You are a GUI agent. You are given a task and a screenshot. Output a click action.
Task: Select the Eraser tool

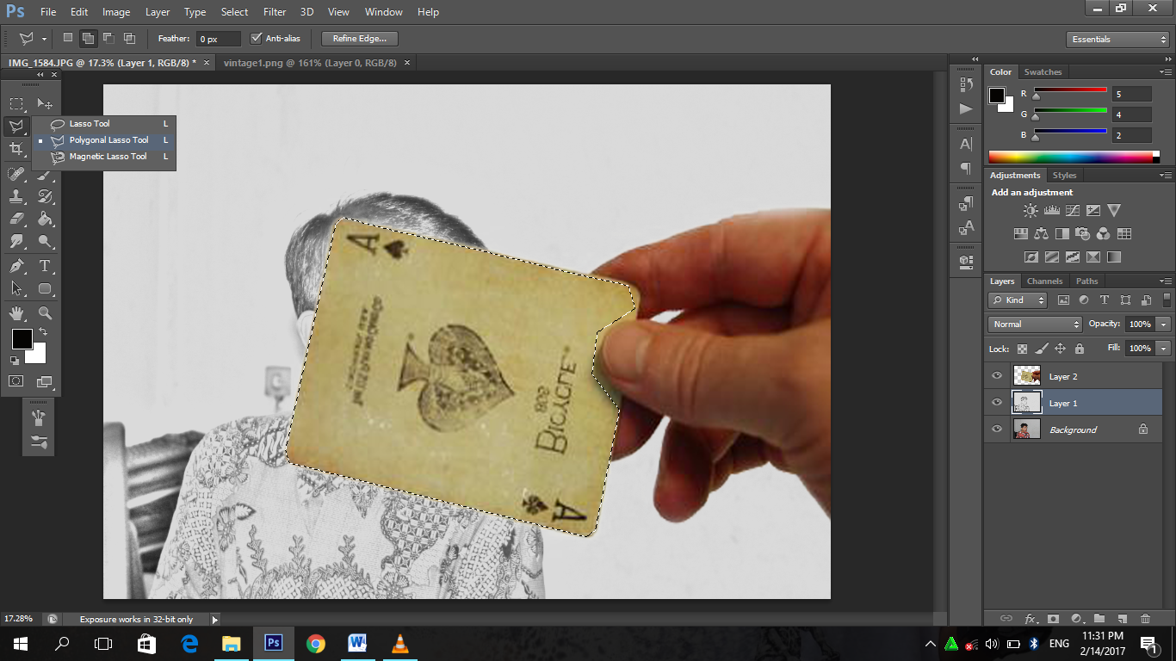[x=16, y=219]
